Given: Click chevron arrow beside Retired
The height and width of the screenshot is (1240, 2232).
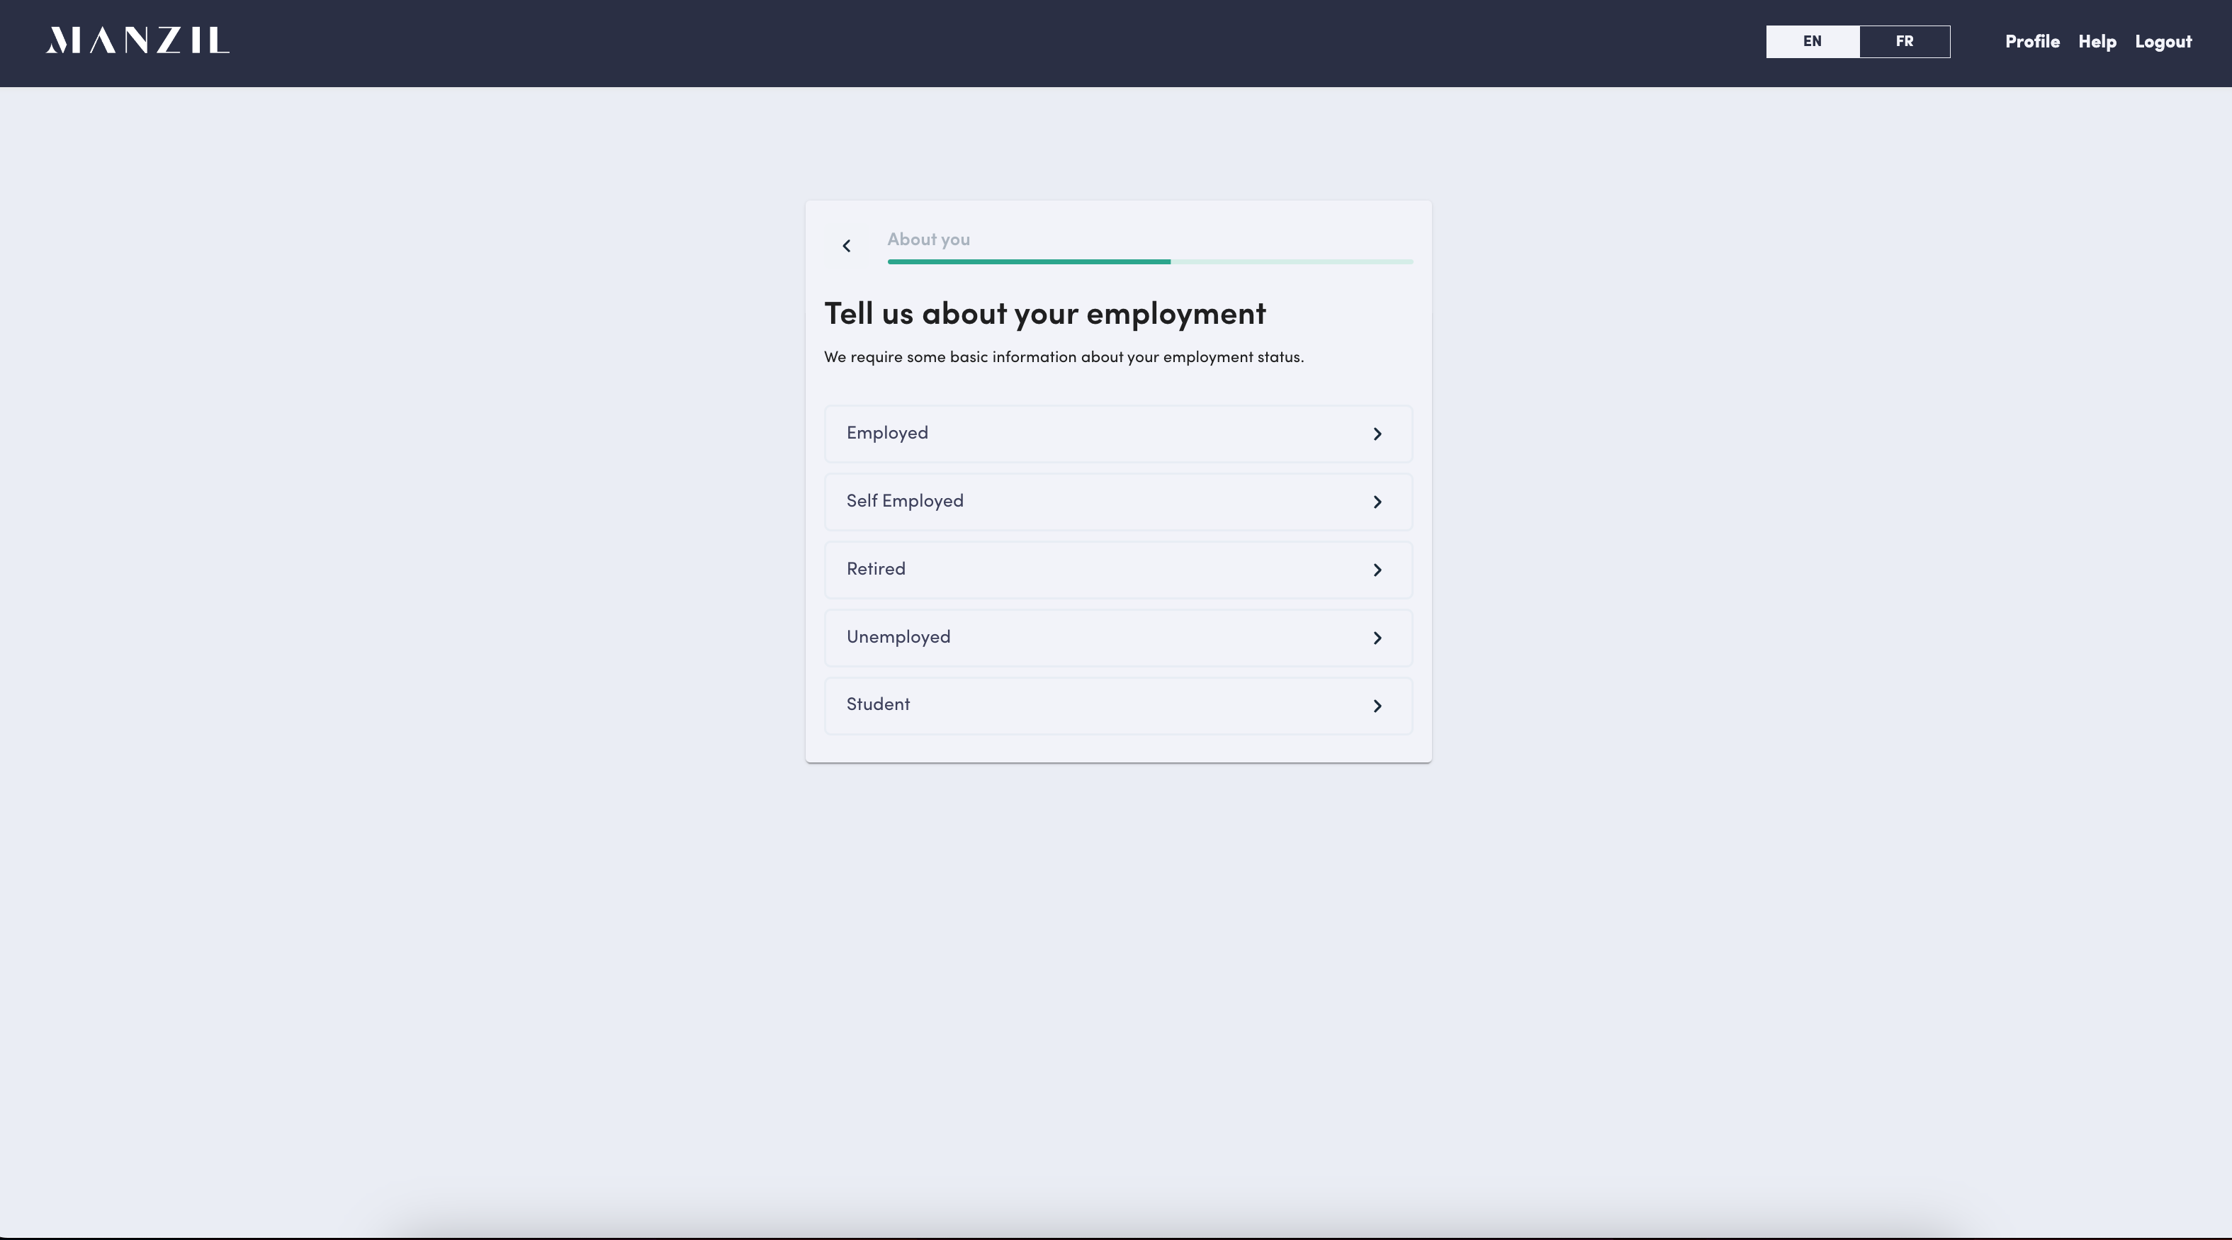Looking at the screenshot, I should [1377, 570].
